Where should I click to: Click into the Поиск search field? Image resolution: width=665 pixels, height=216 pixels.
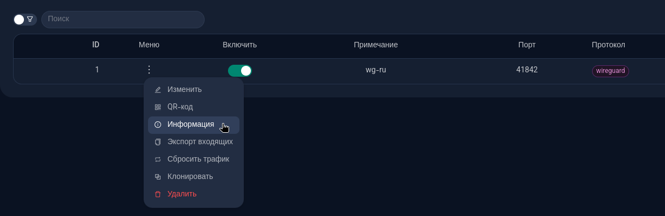click(x=123, y=20)
